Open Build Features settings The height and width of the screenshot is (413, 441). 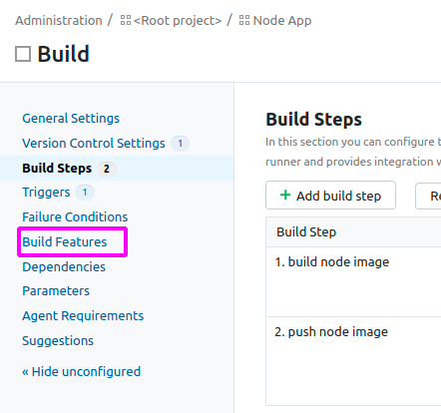(x=65, y=242)
